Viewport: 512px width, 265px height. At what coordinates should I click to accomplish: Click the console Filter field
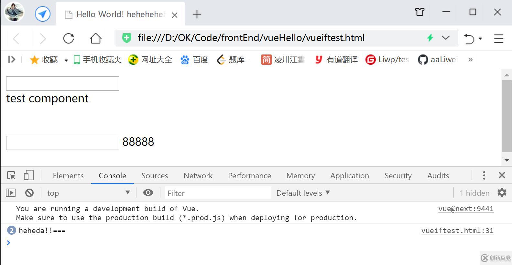218,193
